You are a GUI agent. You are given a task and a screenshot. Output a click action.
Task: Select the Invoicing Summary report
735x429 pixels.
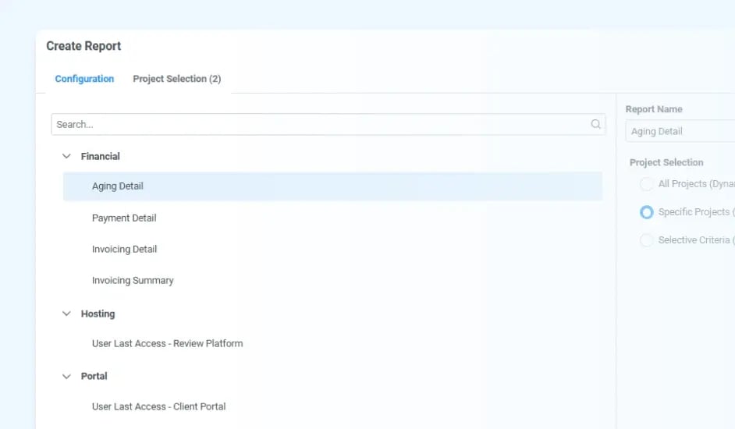point(133,281)
